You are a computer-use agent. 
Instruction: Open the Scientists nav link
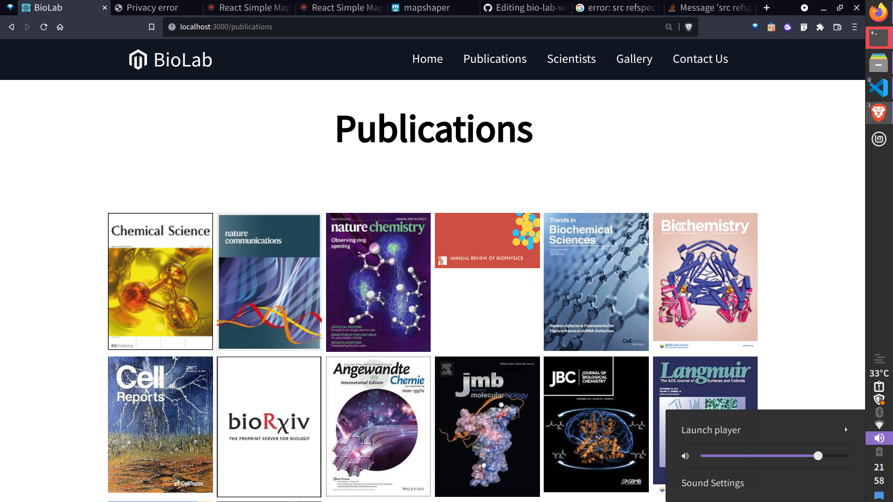(571, 59)
